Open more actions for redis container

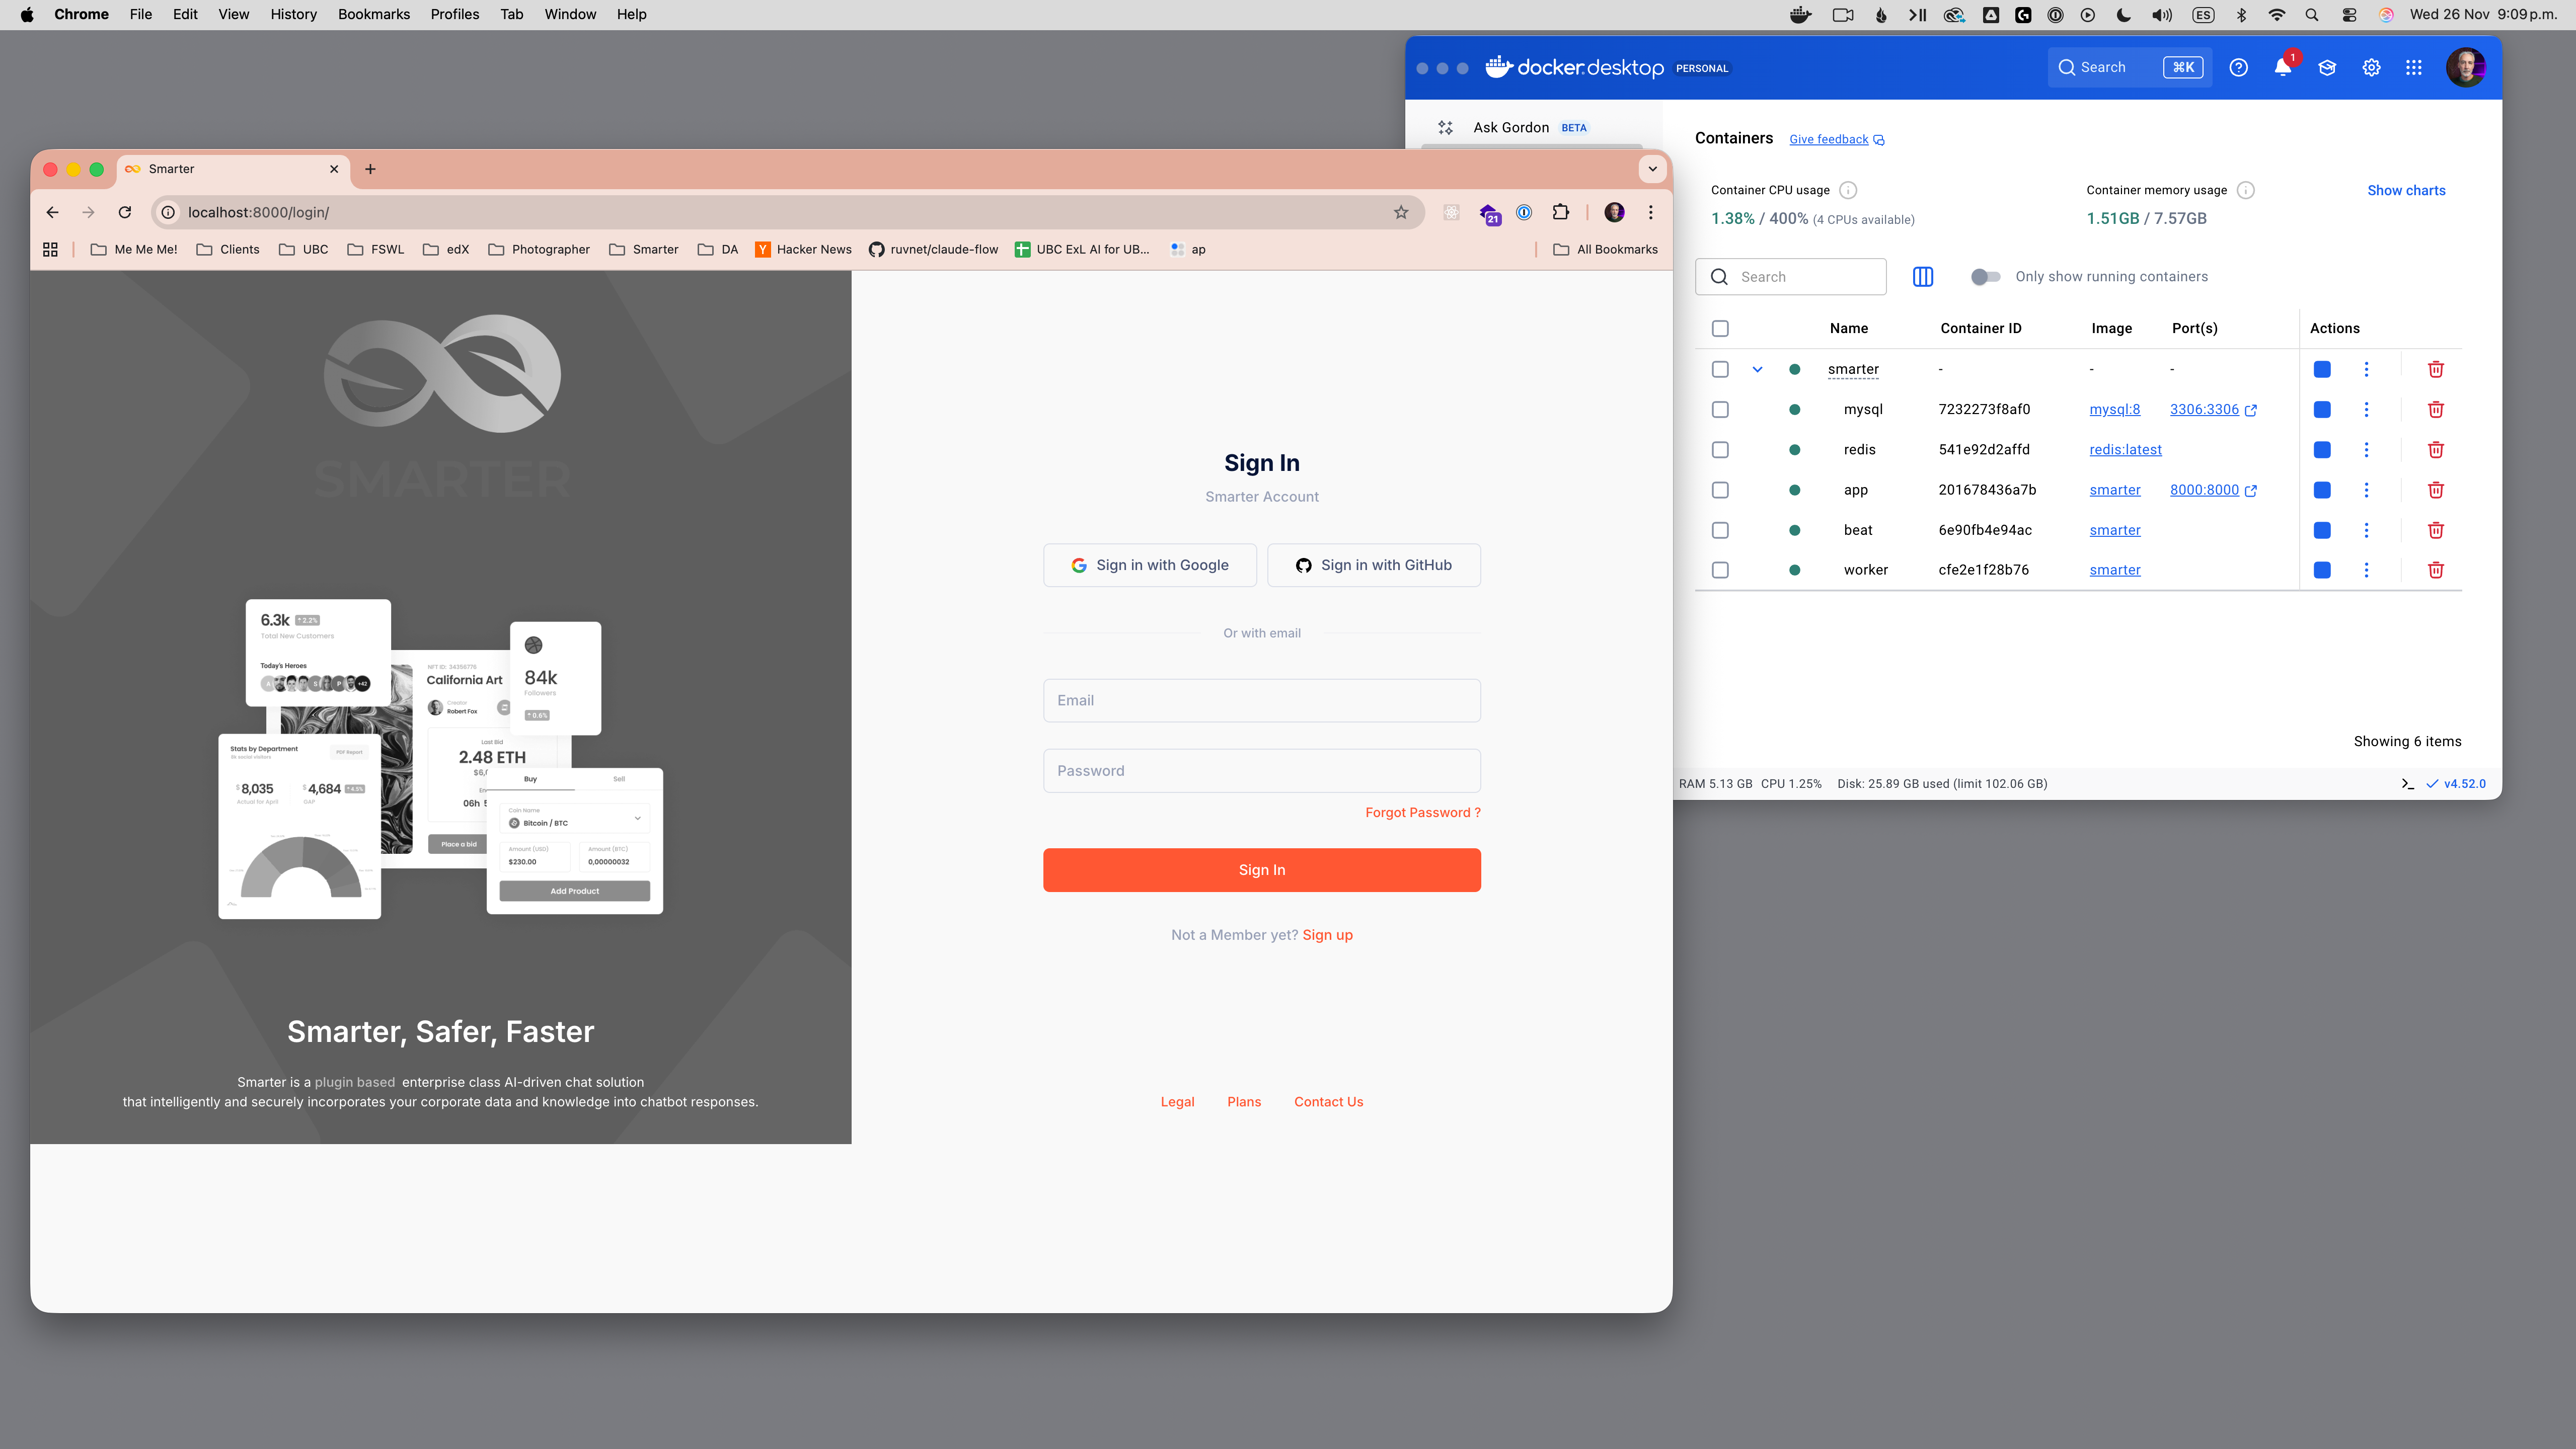[2366, 450]
